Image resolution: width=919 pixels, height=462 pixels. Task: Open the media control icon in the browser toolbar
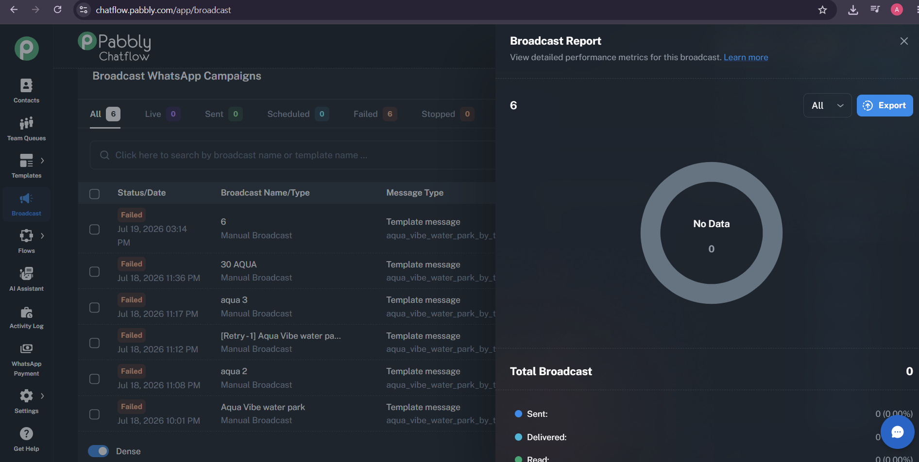click(x=875, y=10)
